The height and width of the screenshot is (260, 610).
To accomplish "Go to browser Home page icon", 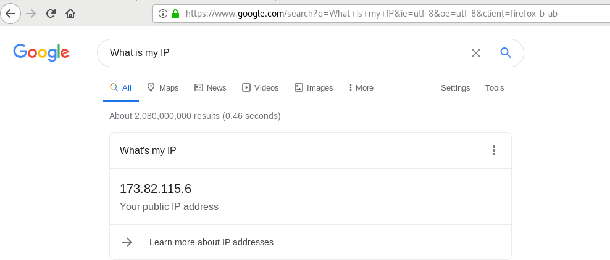I will (x=70, y=13).
